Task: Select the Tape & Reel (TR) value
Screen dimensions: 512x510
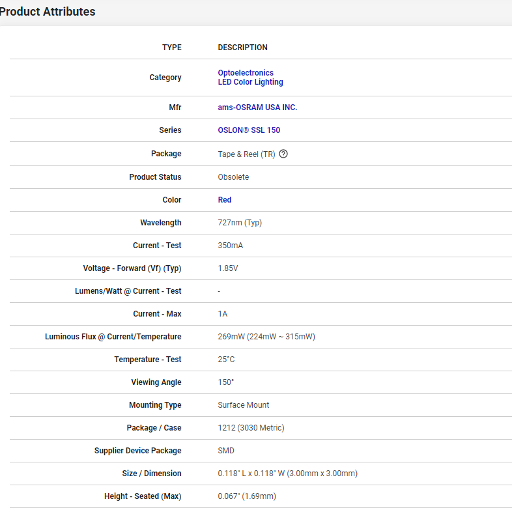Action: (x=246, y=154)
